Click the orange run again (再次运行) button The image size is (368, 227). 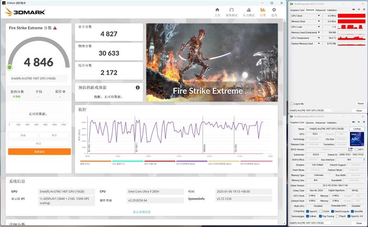tap(40, 152)
